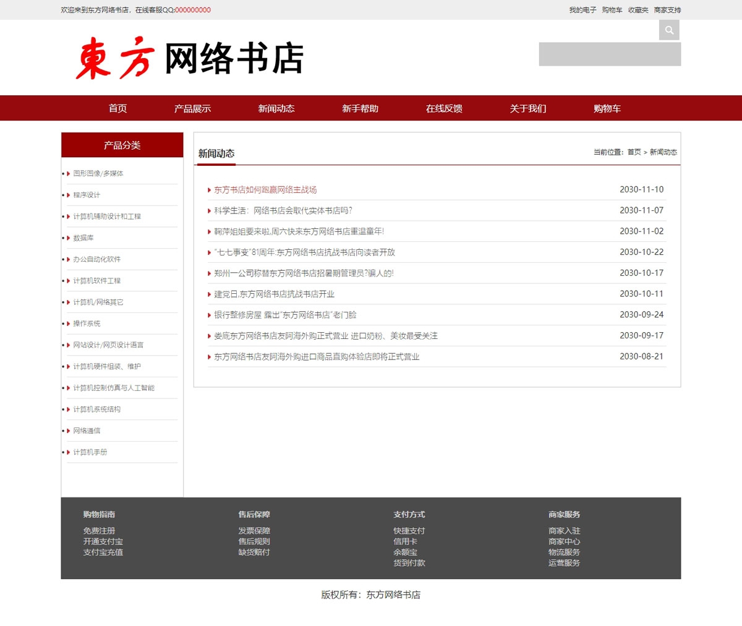
Task: Click footer link 物流服务
Action: point(565,552)
